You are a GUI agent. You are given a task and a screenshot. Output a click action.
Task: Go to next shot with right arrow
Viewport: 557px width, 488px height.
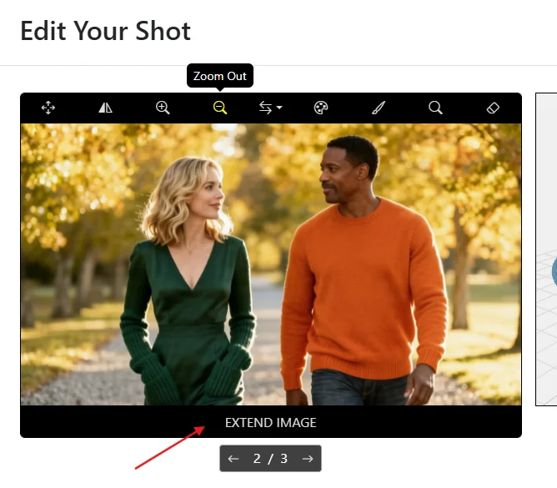tap(308, 459)
